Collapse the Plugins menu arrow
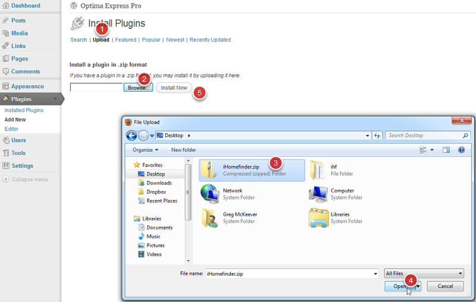The image size is (476, 302). [x=55, y=99]
